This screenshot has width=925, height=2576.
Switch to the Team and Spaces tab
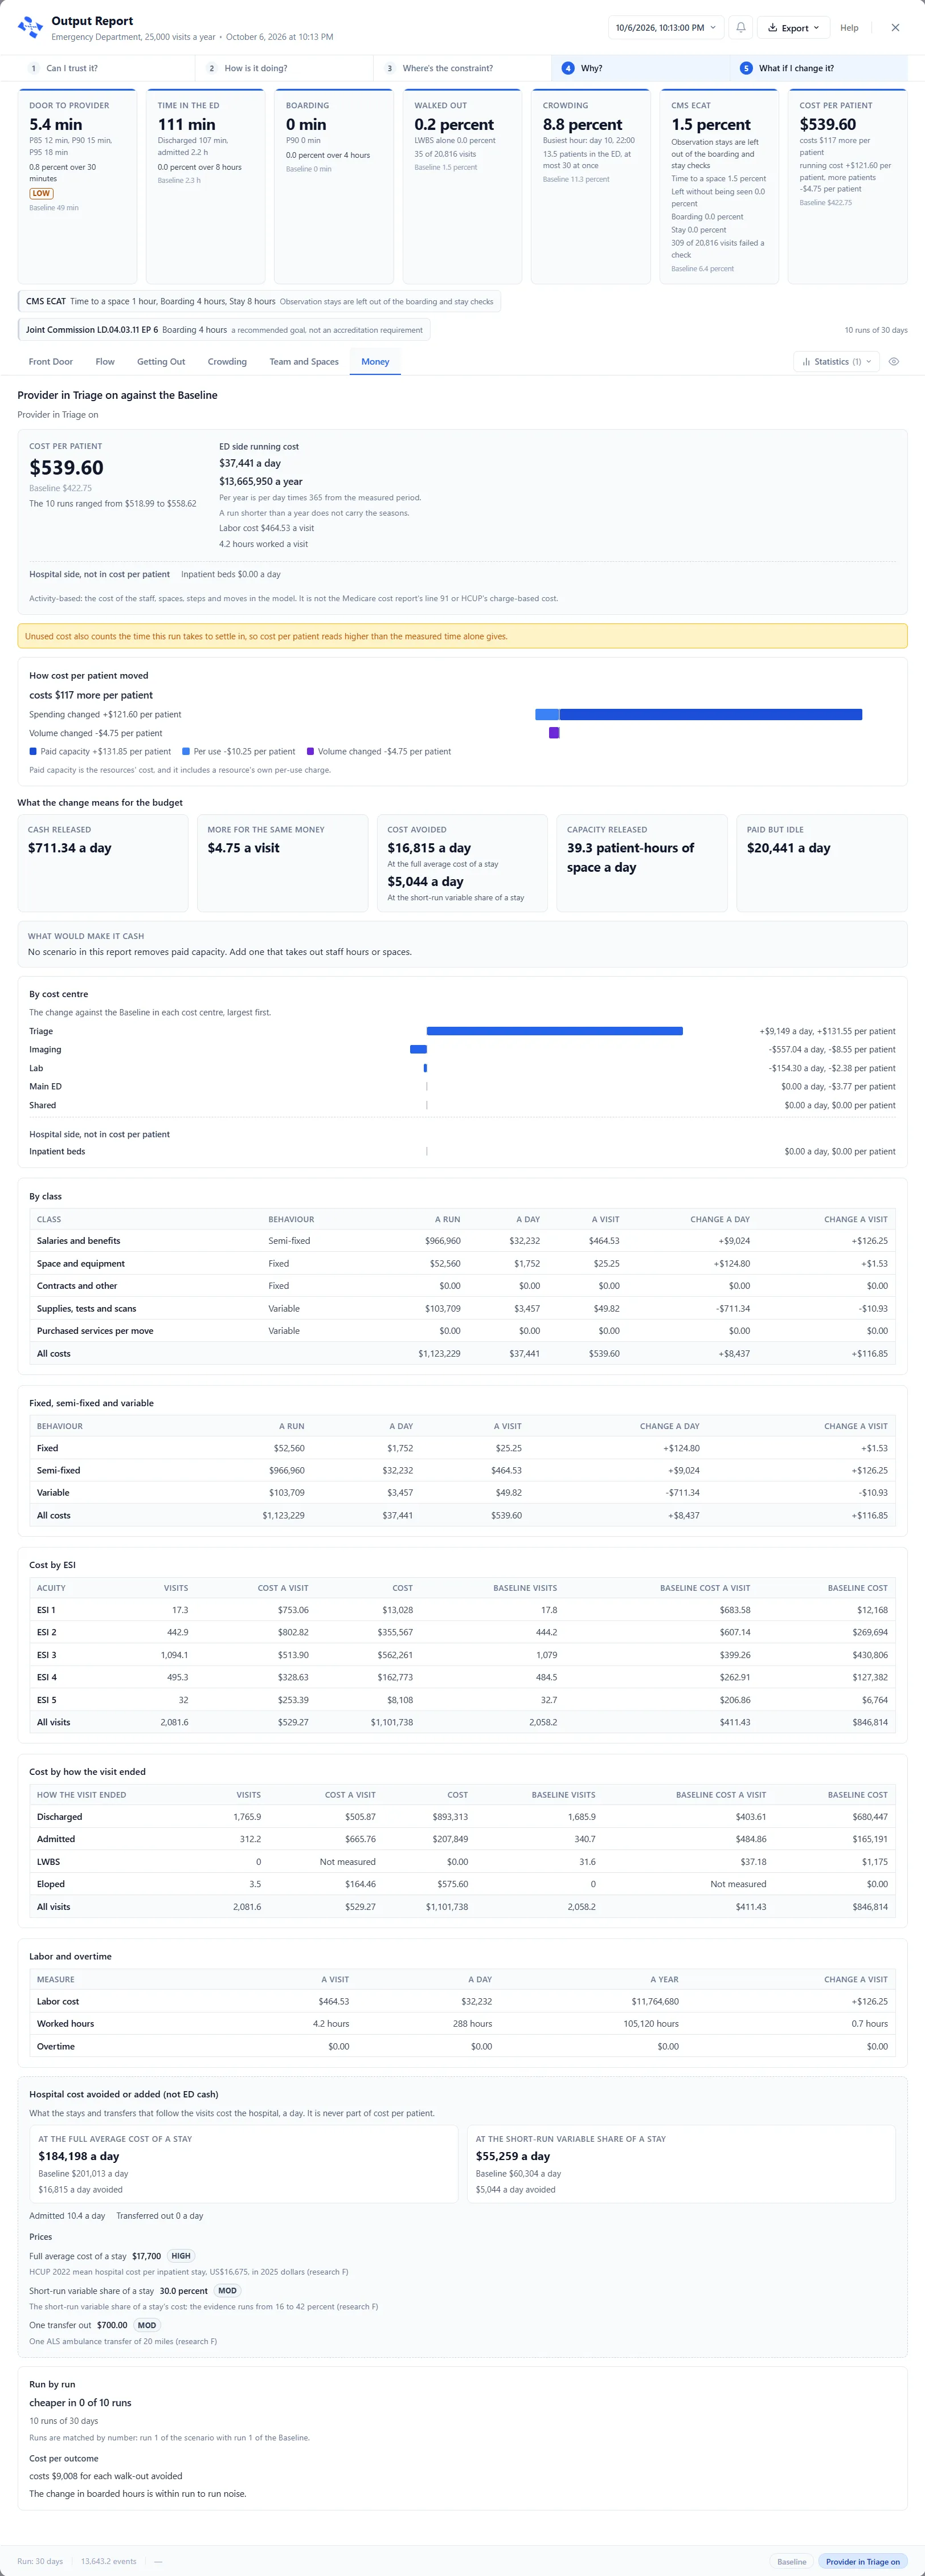point(304,362)
